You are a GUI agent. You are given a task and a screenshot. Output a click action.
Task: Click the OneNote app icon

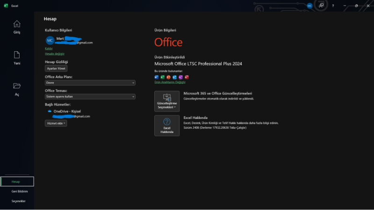click(180, 77)
